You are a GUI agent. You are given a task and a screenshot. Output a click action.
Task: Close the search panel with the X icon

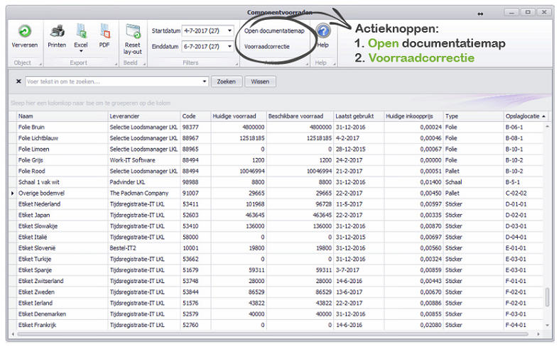click(x=18, y=82)
